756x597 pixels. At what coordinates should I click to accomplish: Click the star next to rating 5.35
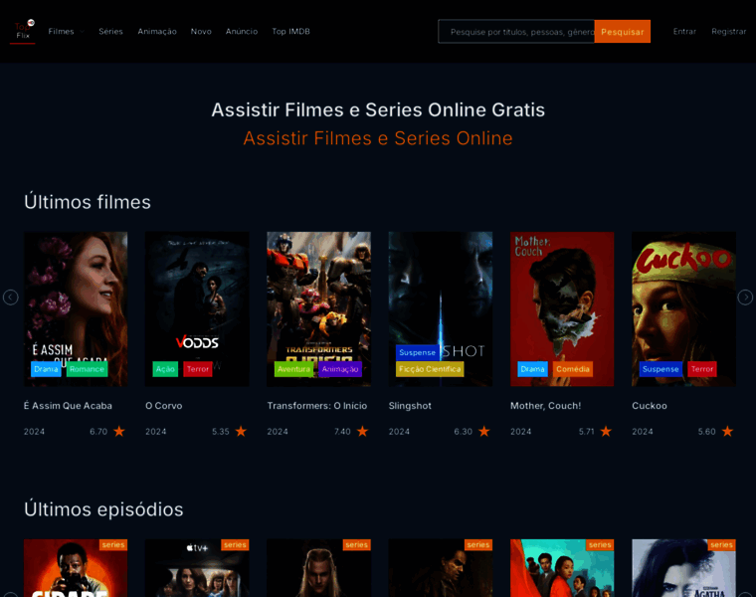(241, 431)
